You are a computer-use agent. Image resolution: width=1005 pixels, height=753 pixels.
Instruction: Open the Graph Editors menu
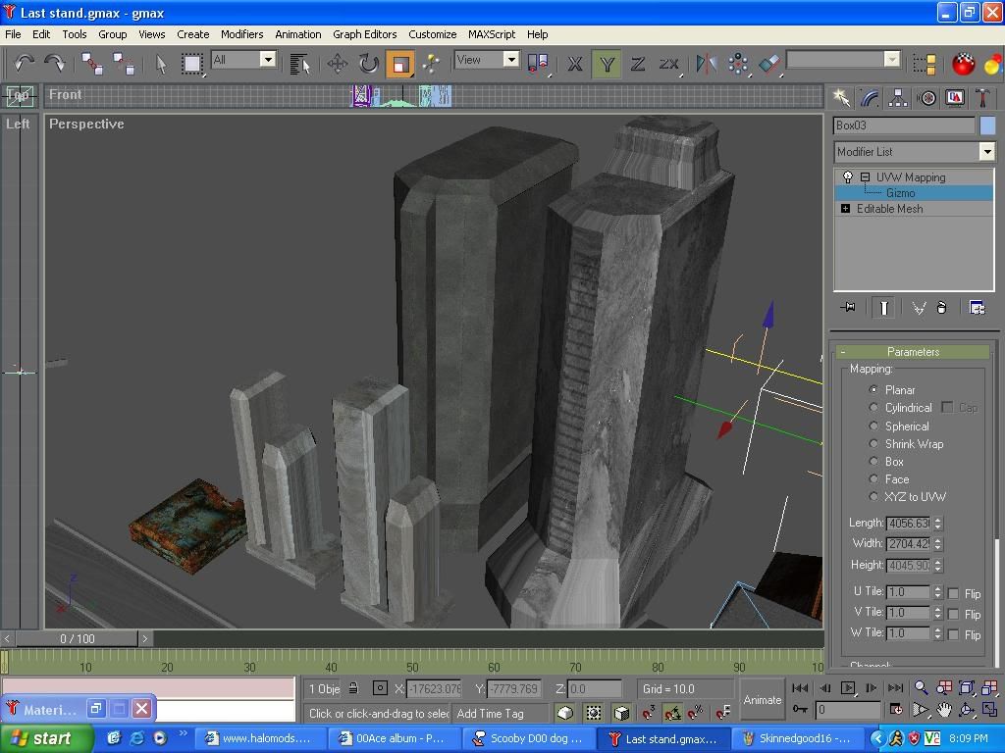pyautogui.click(x=365, y=34)
